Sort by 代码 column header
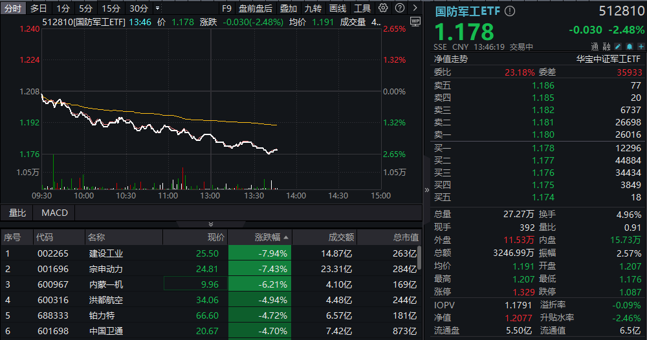Image resolution: width=647 pixels, height=340 pixels. [x=44, y=237]
